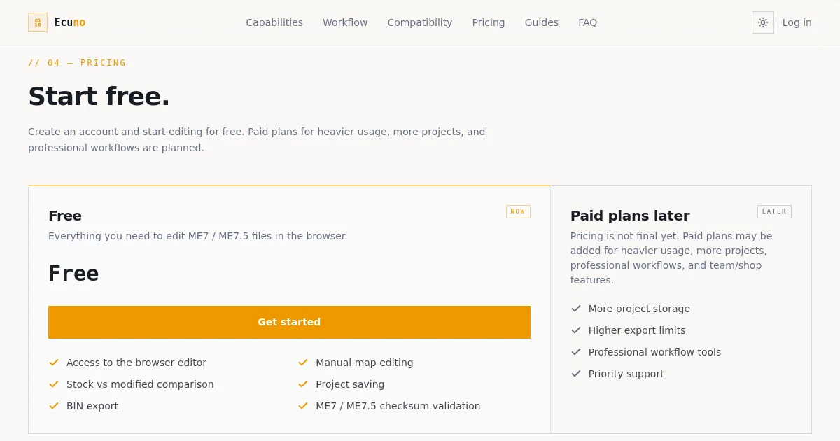Click checkmark icon beside Professional workflow tools
The image size is (840, 441).
[x=576, y=352]
